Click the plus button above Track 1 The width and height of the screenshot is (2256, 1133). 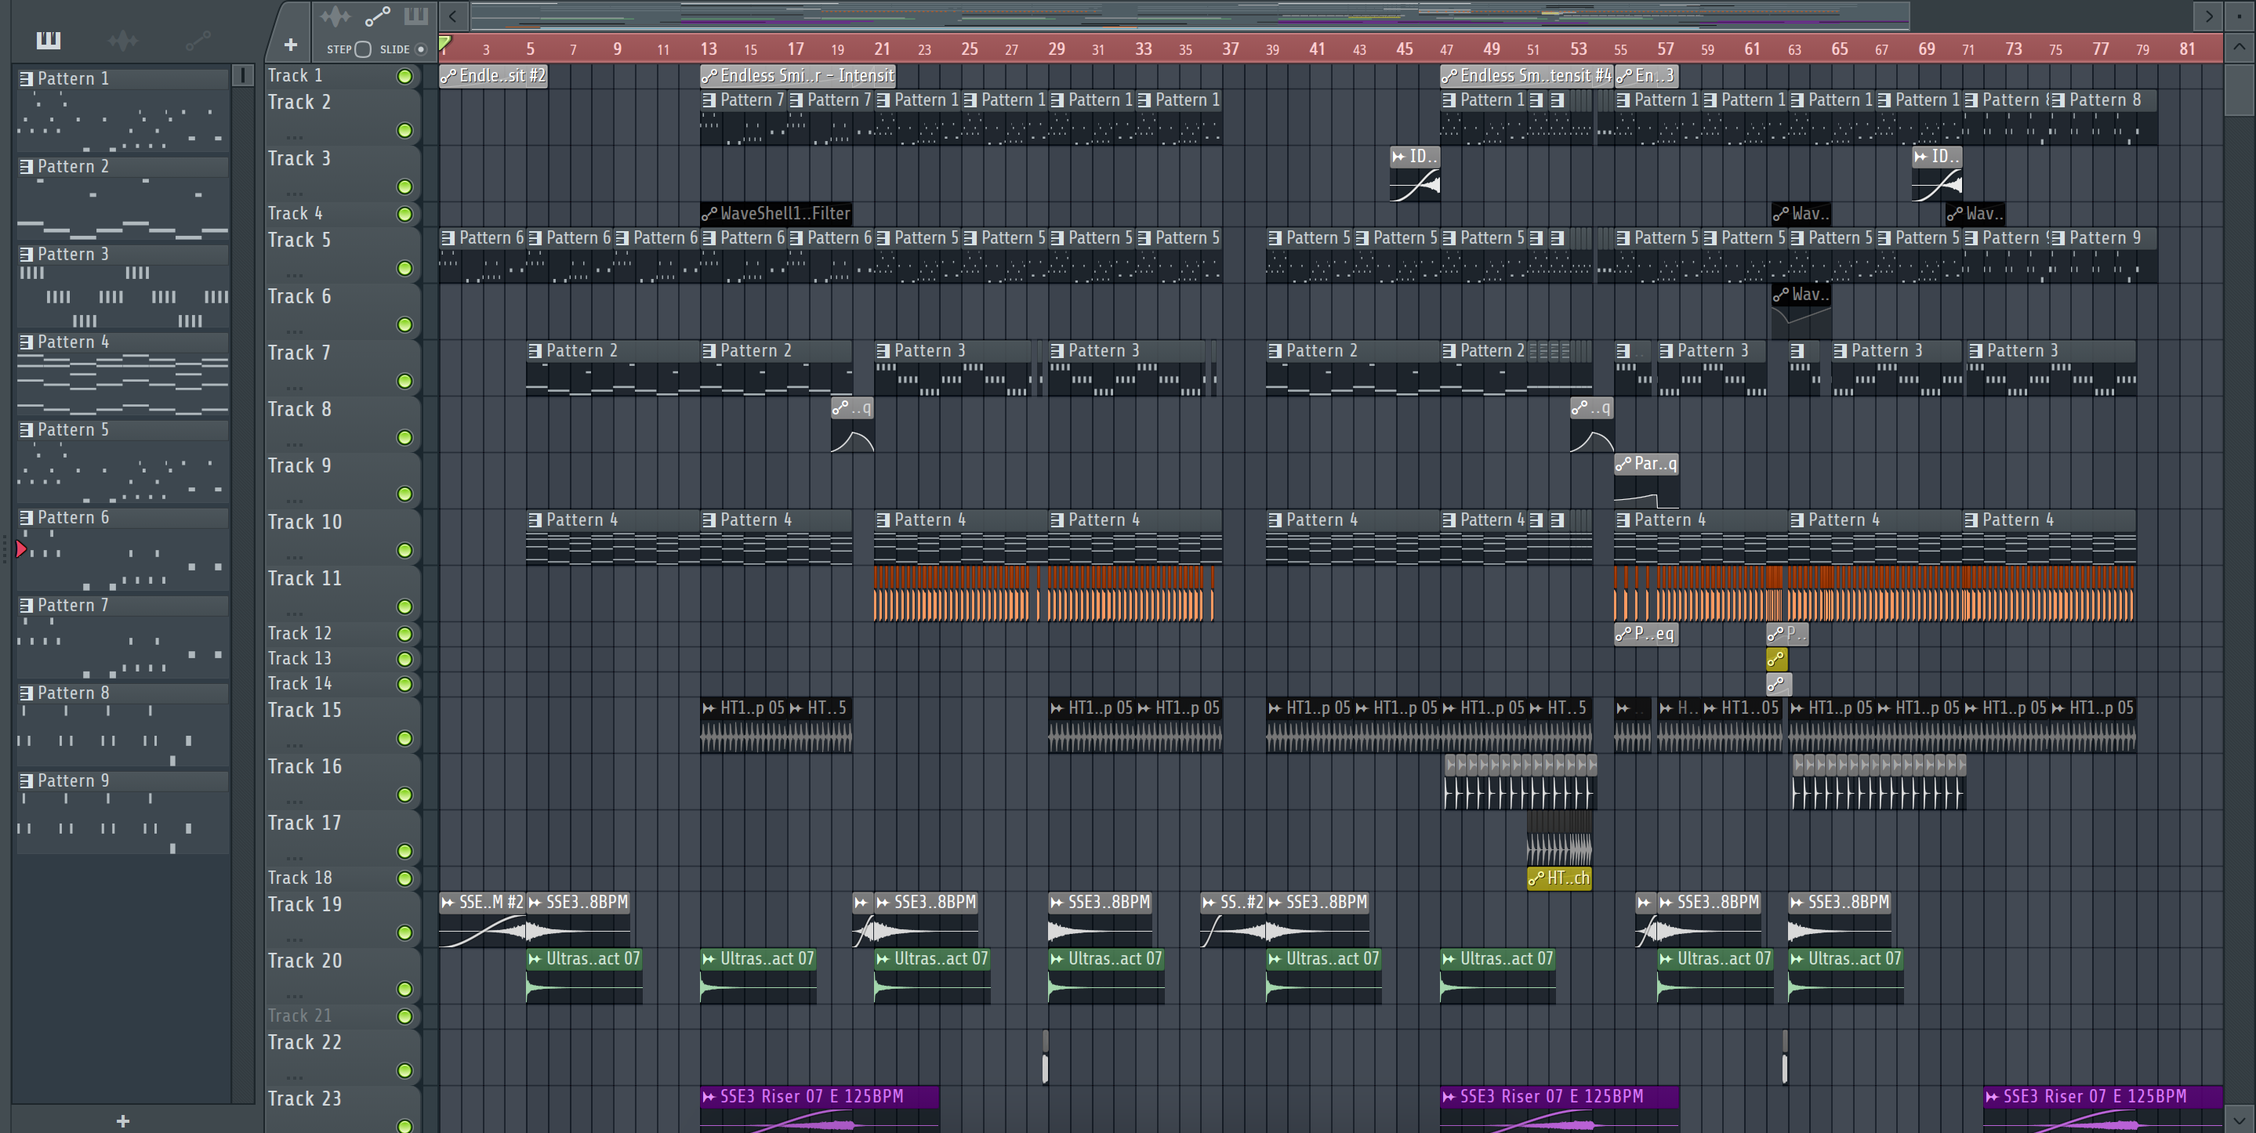291,45
